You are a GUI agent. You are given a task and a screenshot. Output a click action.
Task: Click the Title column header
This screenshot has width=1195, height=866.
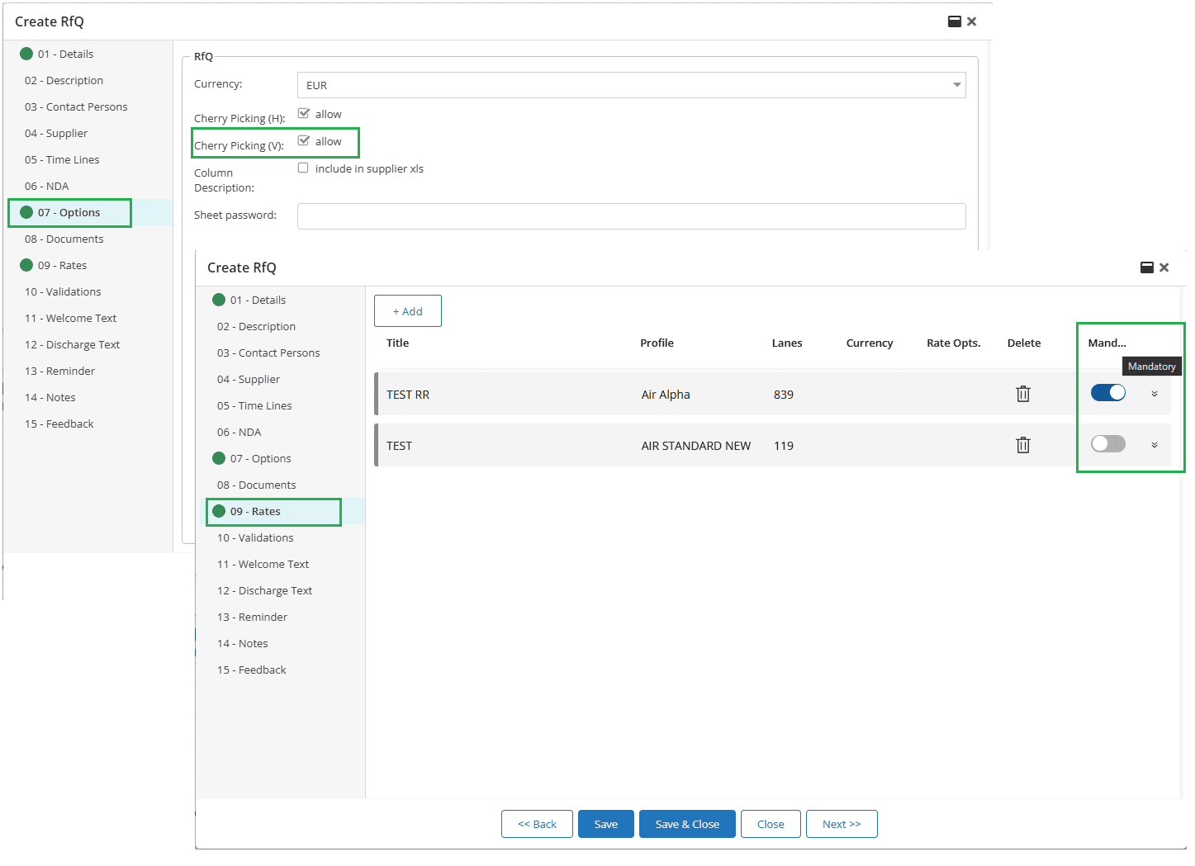tap(397, 343)
